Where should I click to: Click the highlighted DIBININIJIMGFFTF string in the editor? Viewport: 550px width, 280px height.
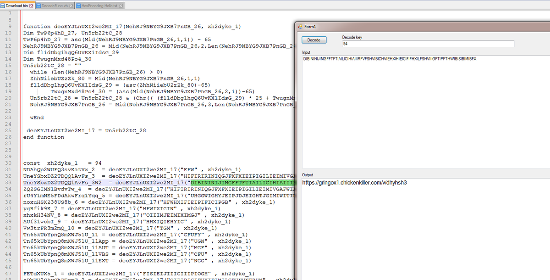[x=242, y=182]
